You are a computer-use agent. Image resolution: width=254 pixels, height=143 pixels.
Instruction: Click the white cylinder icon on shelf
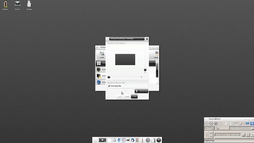click(154, 140)
